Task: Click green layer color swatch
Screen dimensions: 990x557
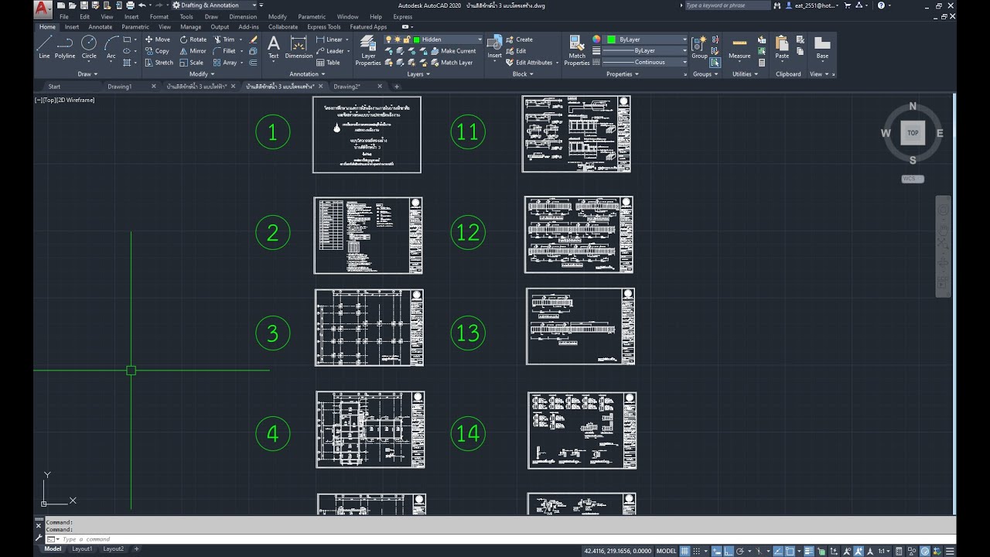Action: click(416, 39)
